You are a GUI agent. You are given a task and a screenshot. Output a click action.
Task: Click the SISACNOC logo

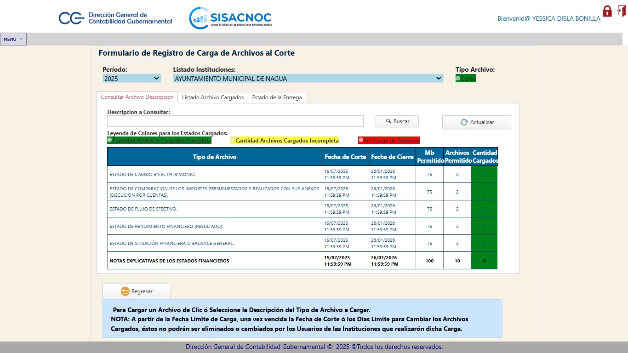coord(230,18)
